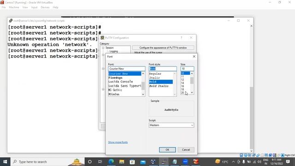Click the Font style input field
This screenshot has height=166, width=295.
click(163, 69)
